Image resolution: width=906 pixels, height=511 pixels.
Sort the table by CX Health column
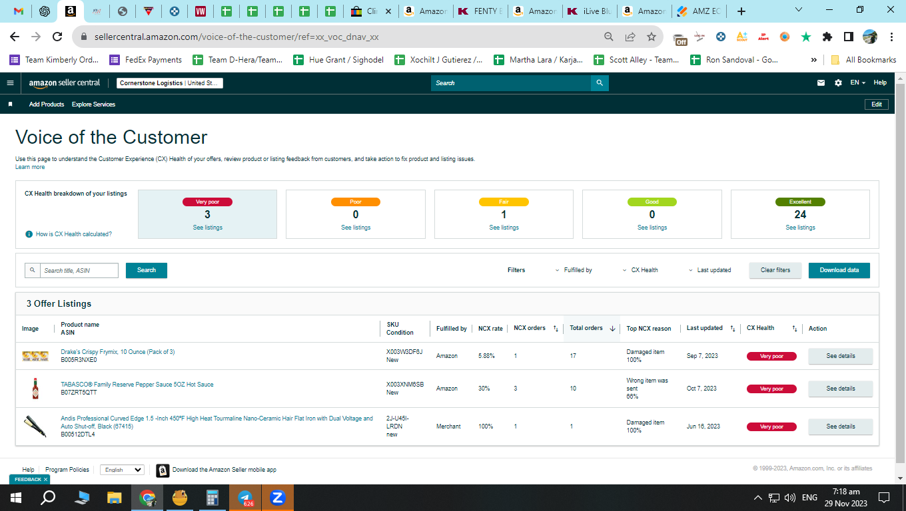tap(794, 329)
